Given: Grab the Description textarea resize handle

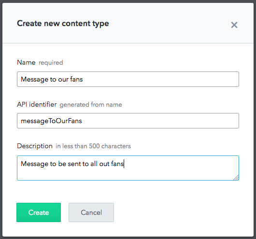Looking at the screenshot, I should tap(236, 178).
